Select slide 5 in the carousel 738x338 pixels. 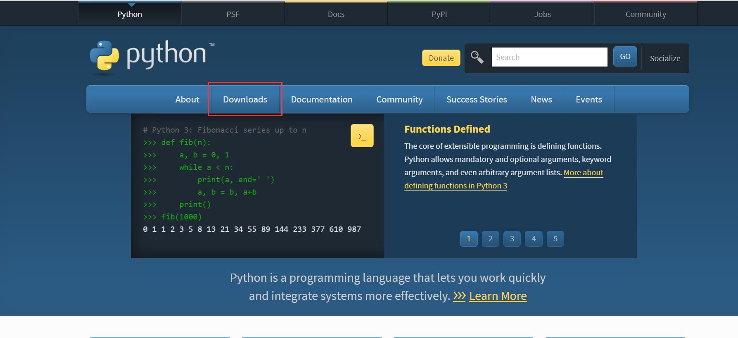555,238
